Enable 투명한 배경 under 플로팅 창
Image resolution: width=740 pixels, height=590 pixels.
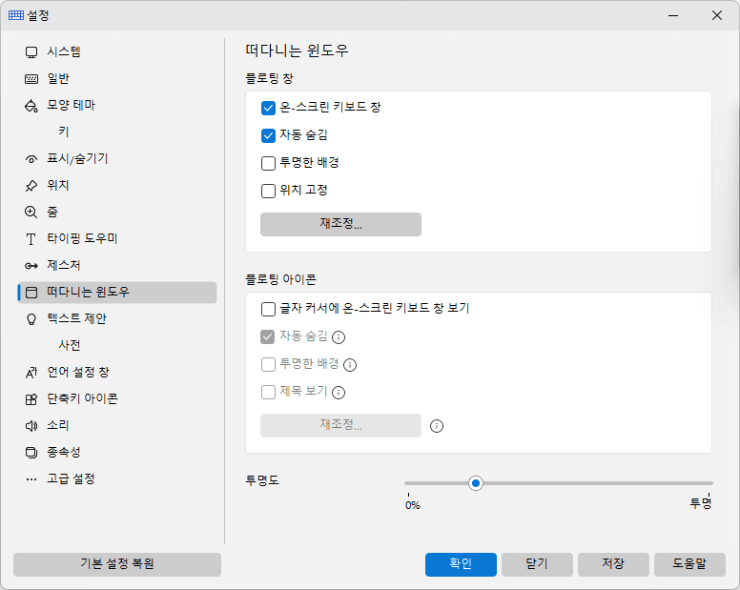tap(268, 163)
